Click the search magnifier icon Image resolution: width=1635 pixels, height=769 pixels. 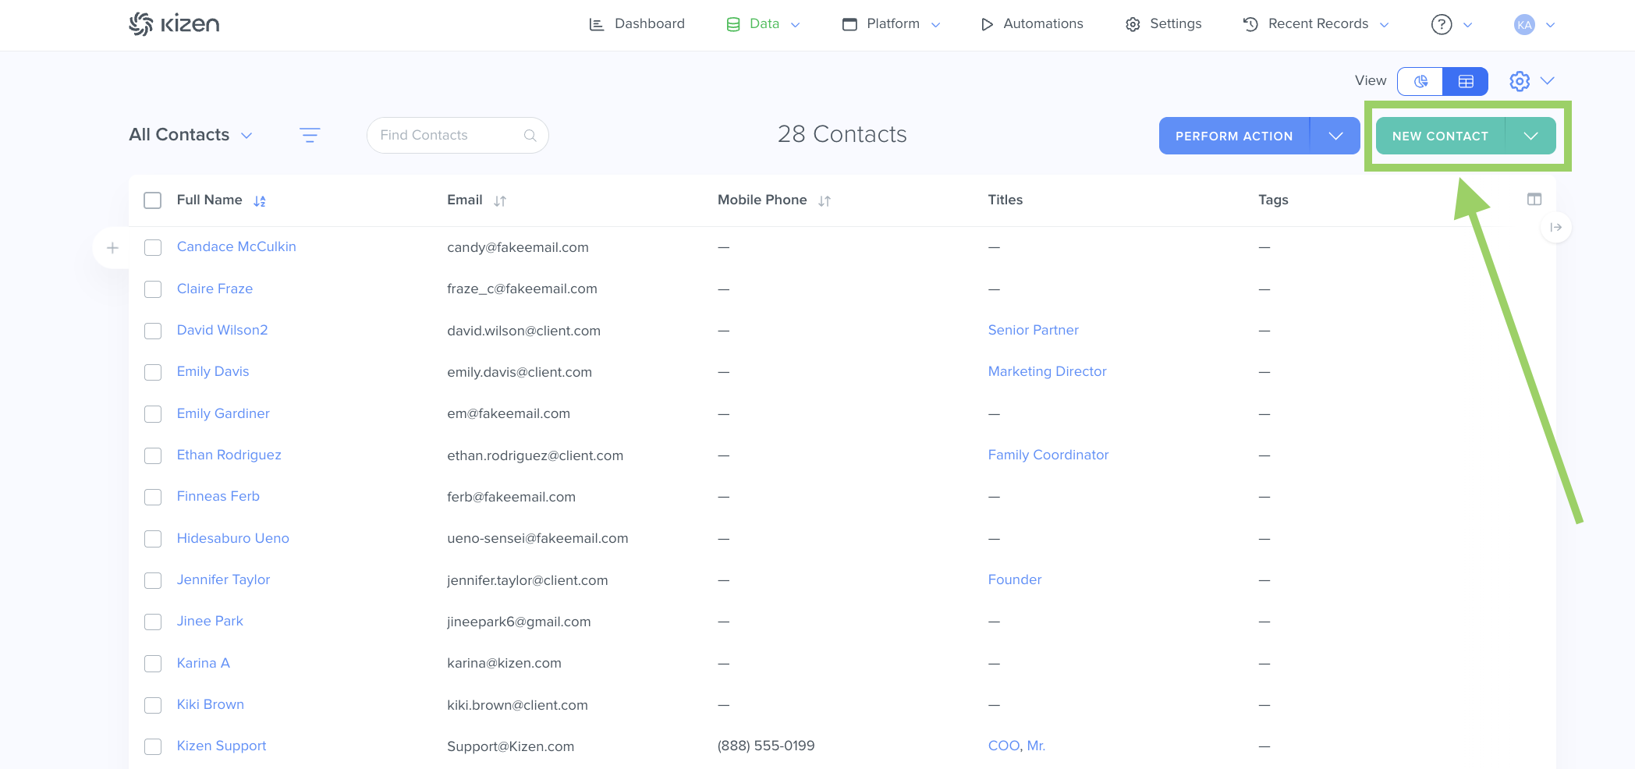[x=530, y=136]
